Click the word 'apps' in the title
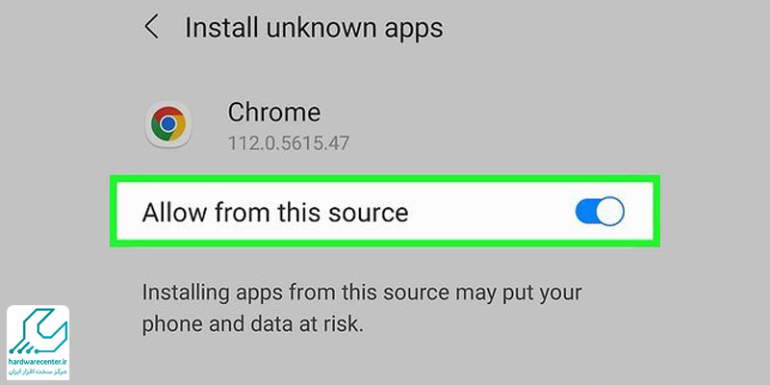 (414, 30)
